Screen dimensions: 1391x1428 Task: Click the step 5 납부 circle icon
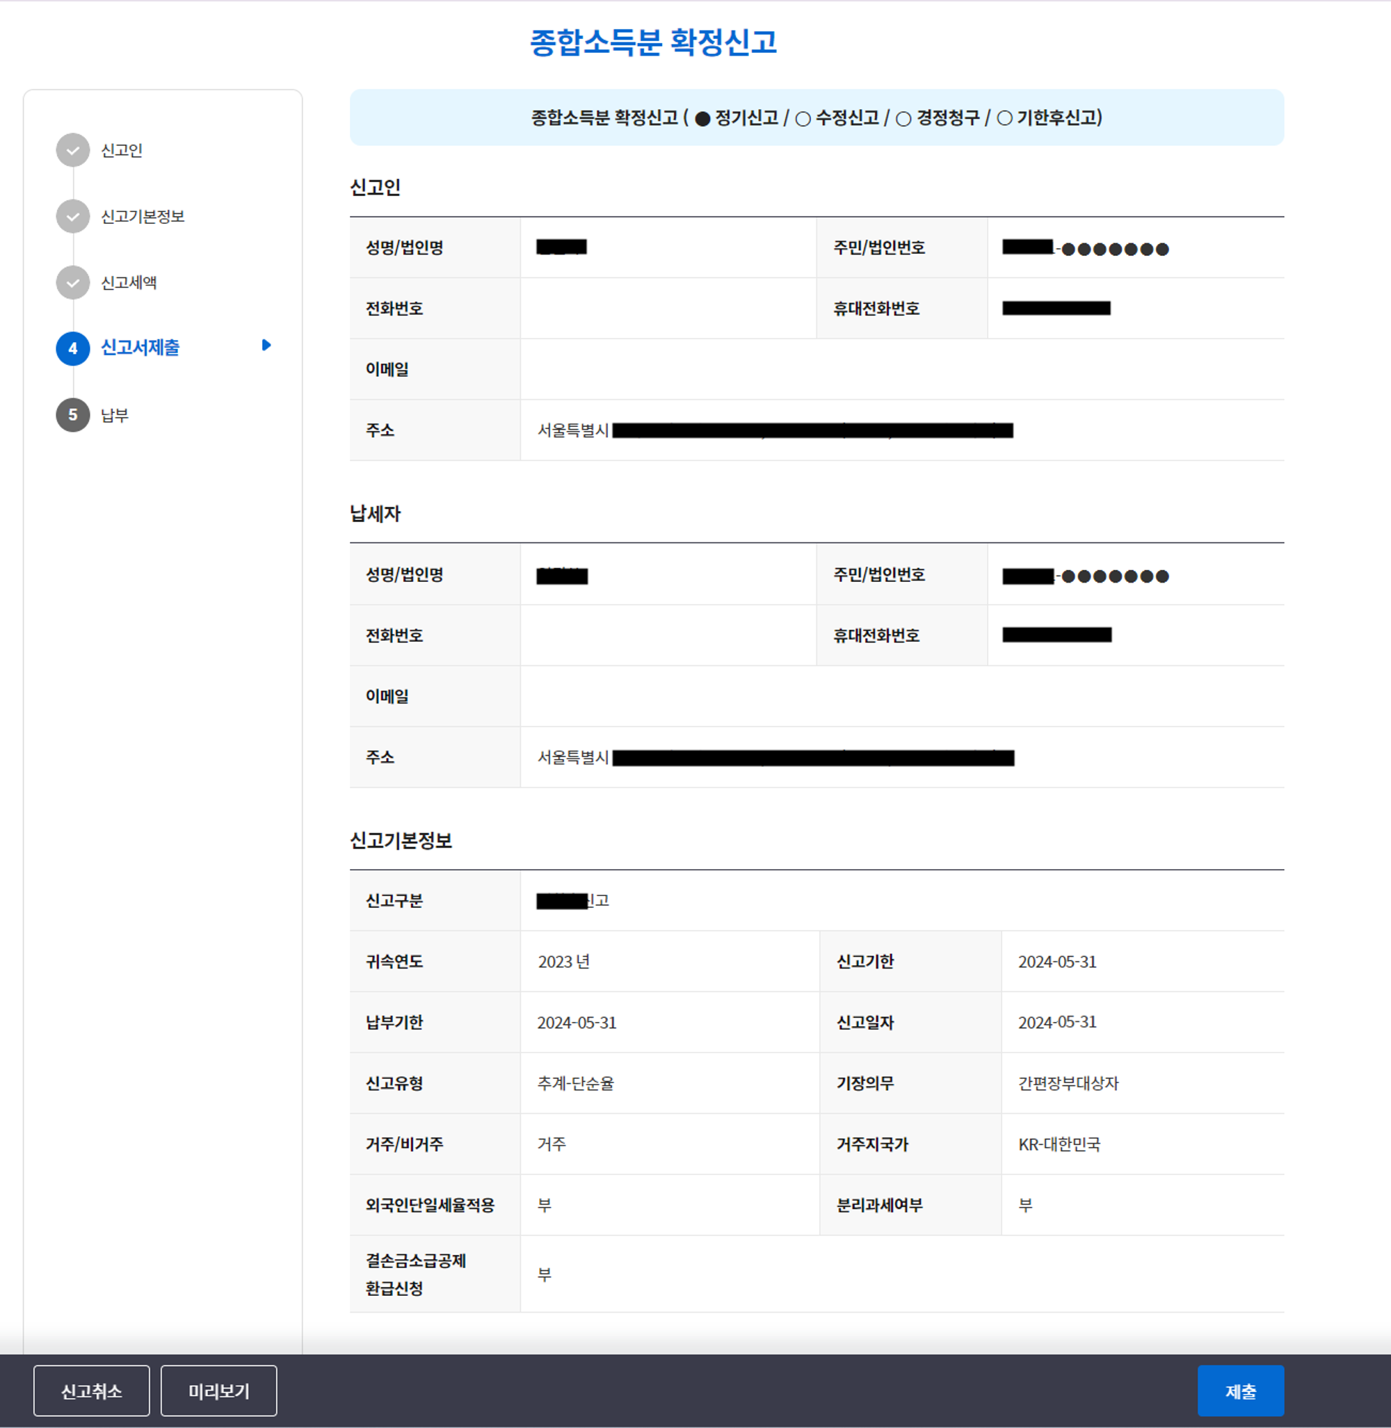click(73, 415)
